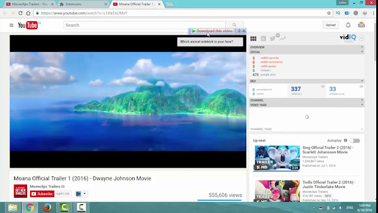Switch to the Extensions tab
Image resolution: width=378 pixels, height=213 pixels.
[x=83, y=4]
